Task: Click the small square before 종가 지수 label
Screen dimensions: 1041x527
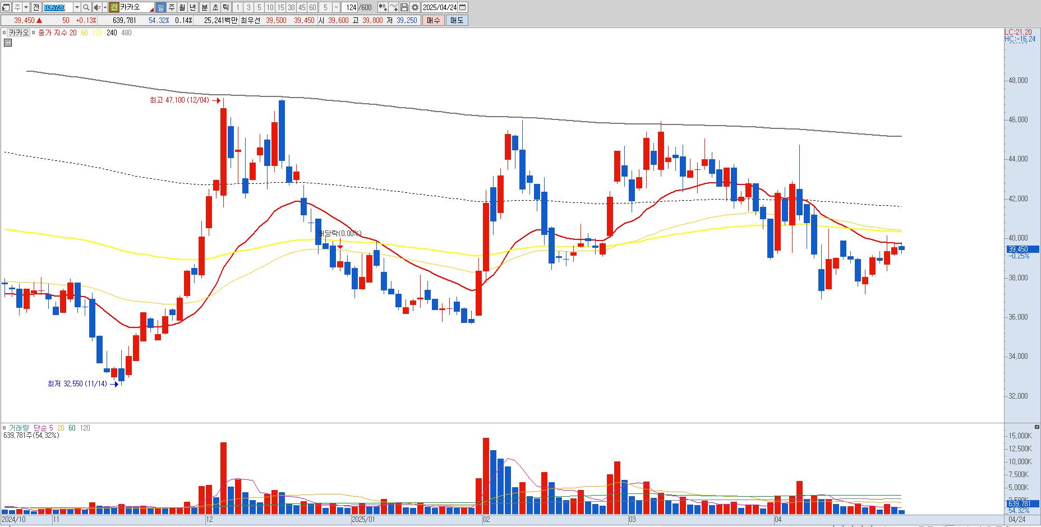Action: coord(34,33)
